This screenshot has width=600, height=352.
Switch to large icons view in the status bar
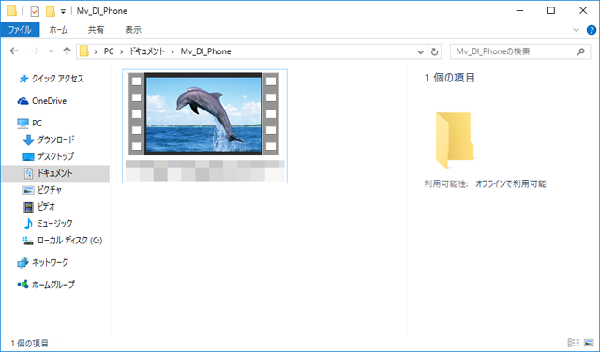click(x=589, y=343)
